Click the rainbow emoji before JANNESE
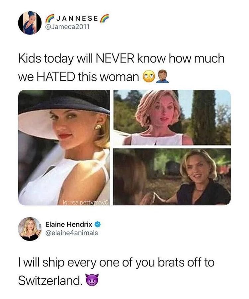249x299 pixels. (49, 19)
